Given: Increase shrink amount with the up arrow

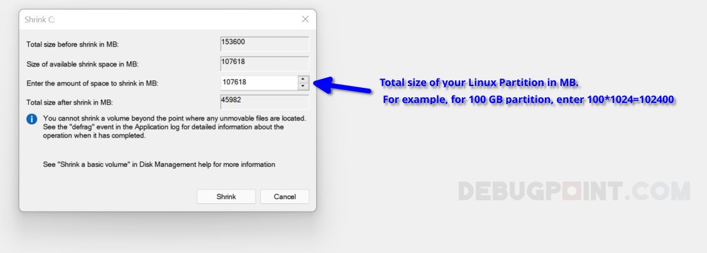Looking at the screenshot, I should pyautogui.click(x=303, y=79).
